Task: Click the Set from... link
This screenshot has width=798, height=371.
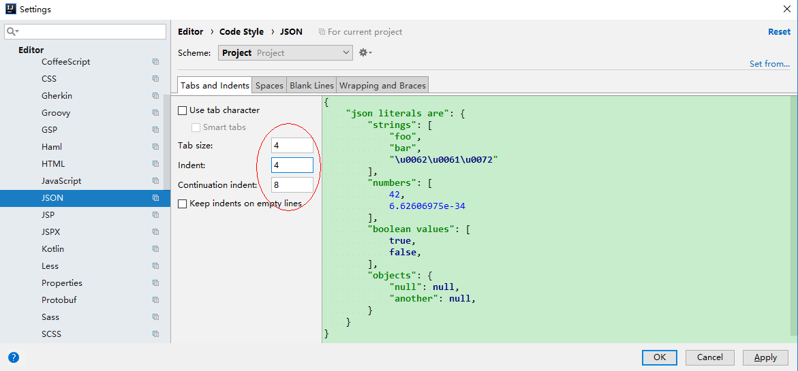Action: (769, 64)
